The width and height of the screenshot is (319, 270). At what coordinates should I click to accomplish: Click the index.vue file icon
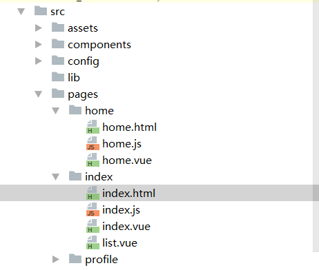93,226
